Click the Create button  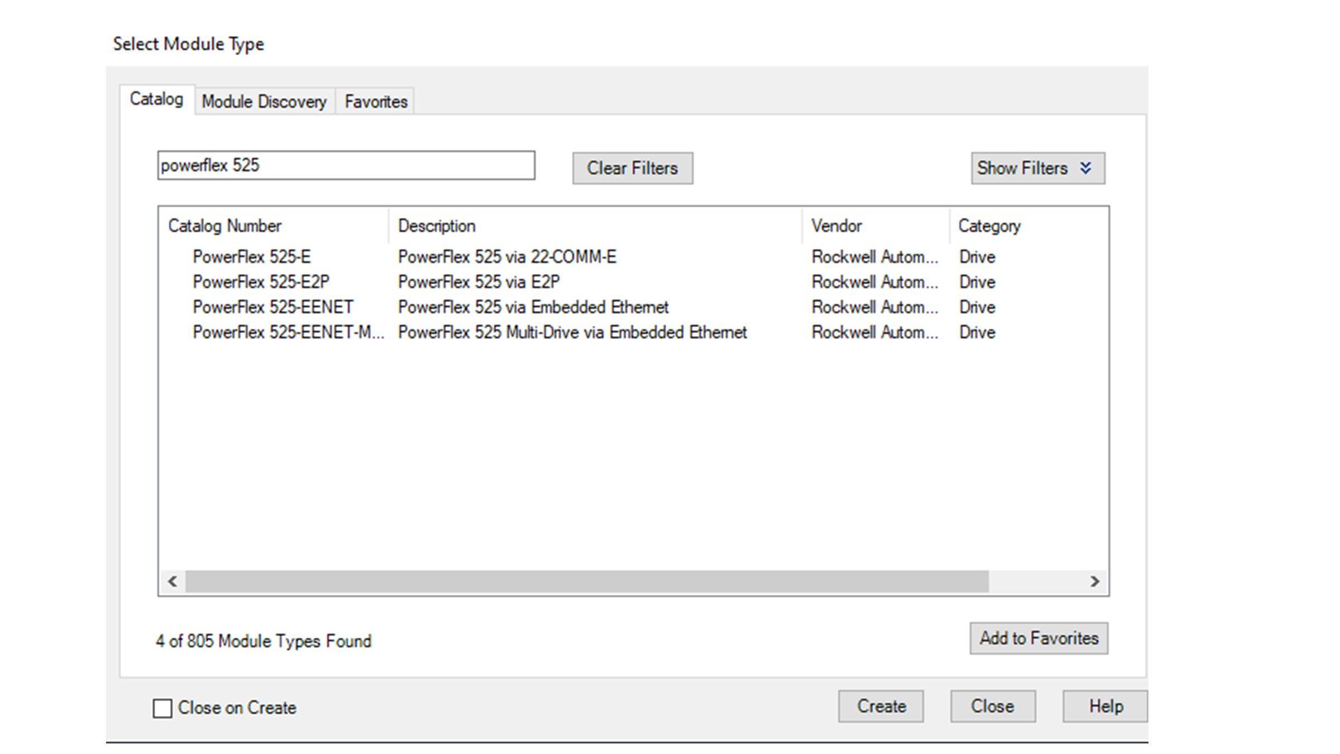coord(881,707)
